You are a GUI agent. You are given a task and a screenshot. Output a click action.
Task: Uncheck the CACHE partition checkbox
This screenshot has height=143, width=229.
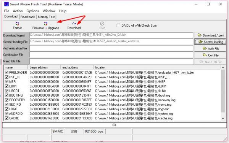click(x=6, y=118)
